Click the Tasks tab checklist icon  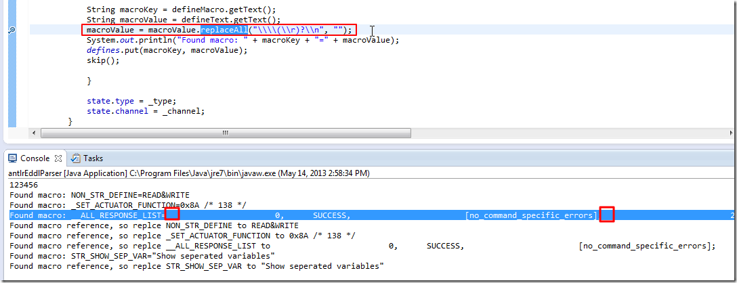[75, 158]
